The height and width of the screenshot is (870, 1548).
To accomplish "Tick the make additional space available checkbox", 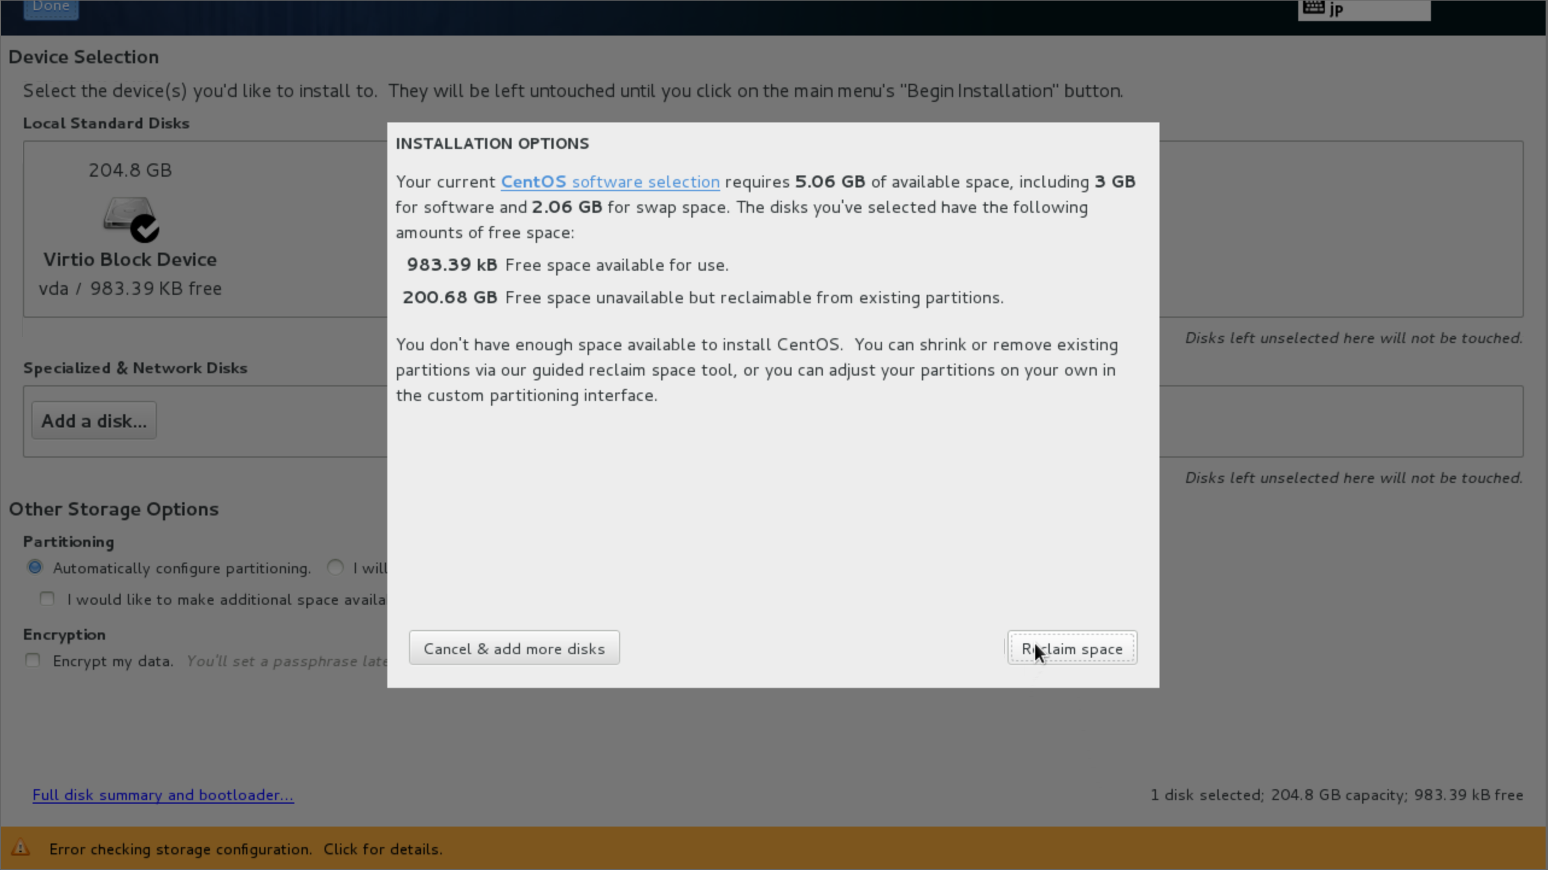I will coord(47,599).
